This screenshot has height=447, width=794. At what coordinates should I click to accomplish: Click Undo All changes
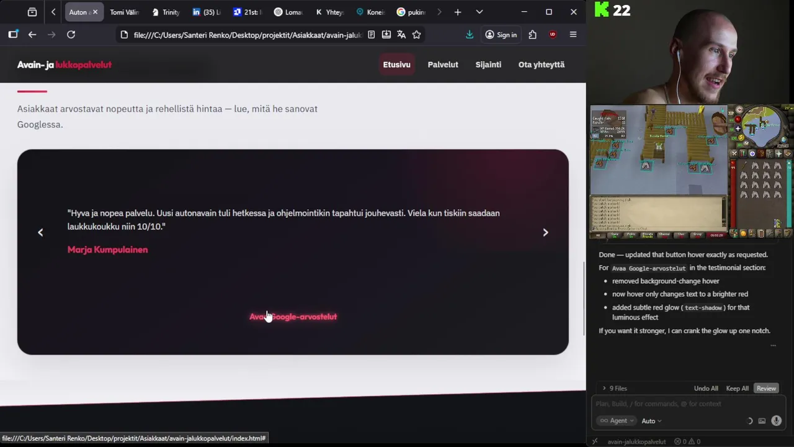click(706, 389)
